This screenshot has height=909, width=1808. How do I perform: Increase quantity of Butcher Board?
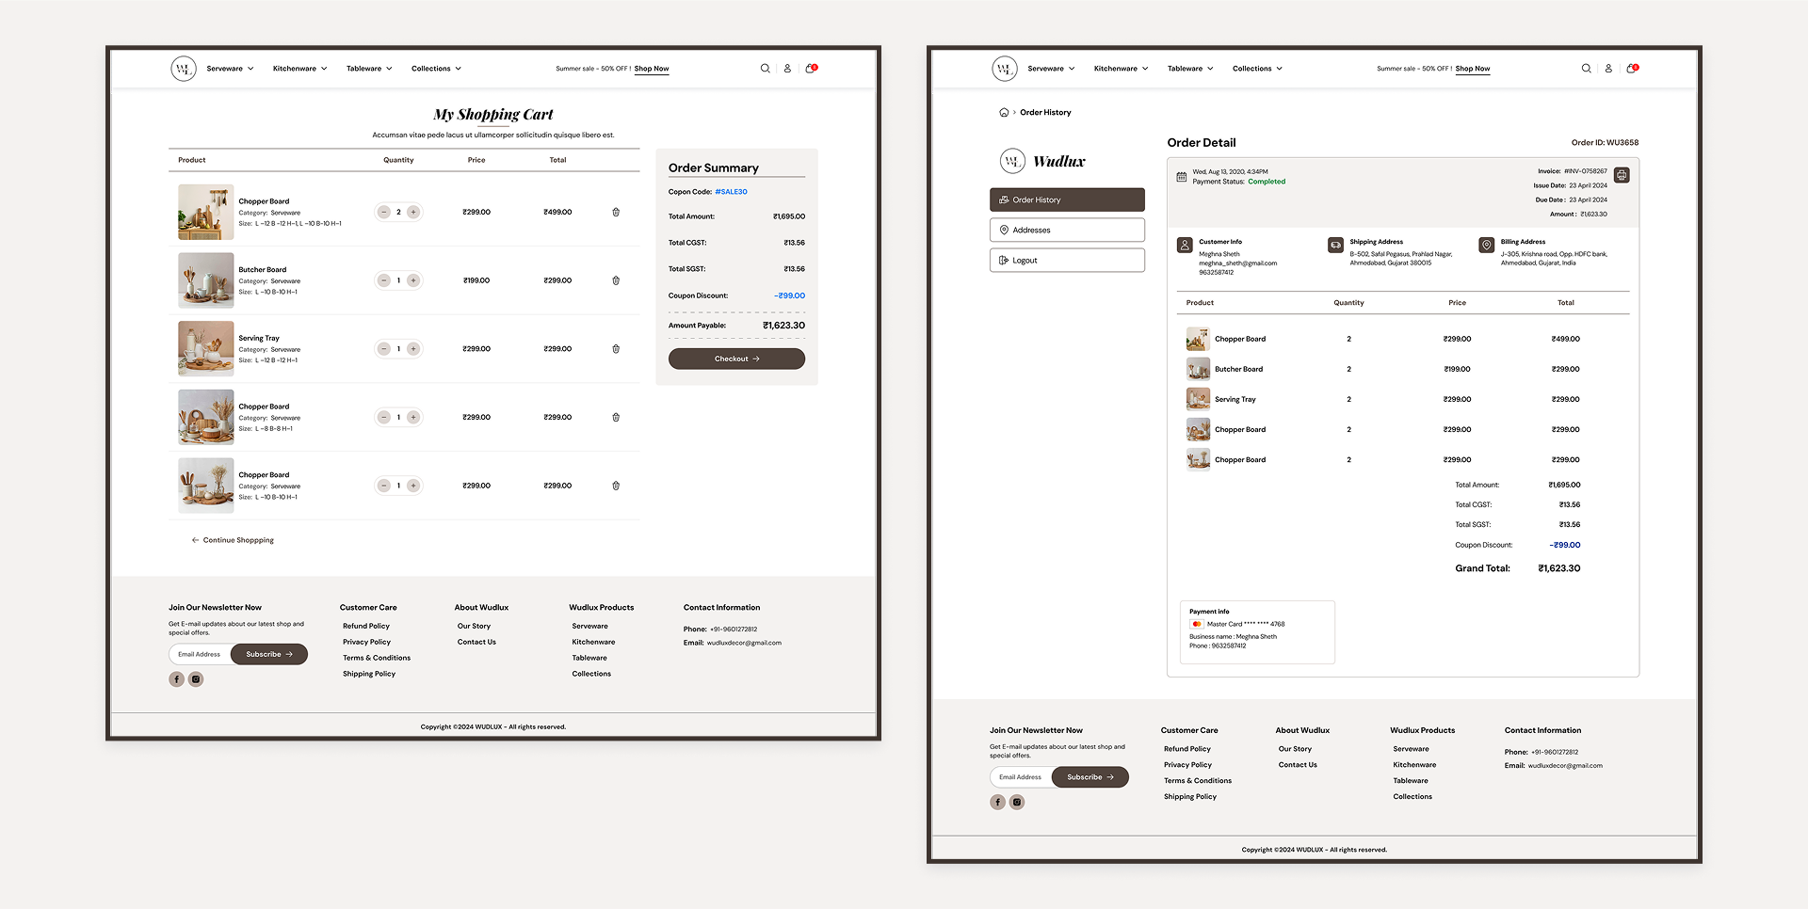pyautogui.click(x=413, y=280)
